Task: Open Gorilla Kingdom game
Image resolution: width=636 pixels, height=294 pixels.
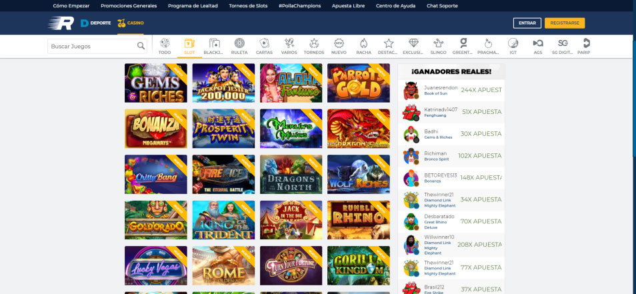Action: (x=359, y=265)
